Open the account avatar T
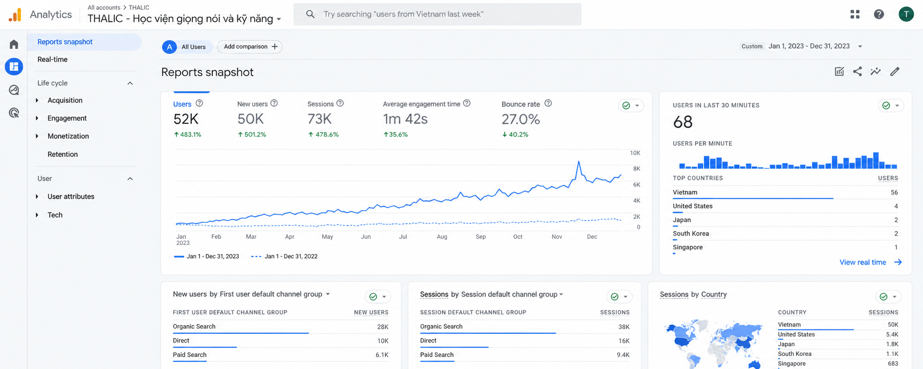This screenshot has width=923, height=369. [906, 14]
